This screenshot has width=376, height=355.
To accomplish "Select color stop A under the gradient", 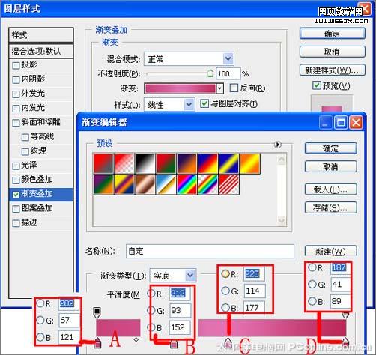I will [97, 343].
